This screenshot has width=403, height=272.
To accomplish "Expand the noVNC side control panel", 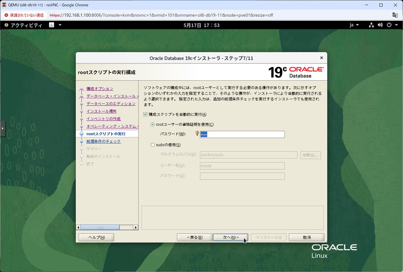I will 2,128.
